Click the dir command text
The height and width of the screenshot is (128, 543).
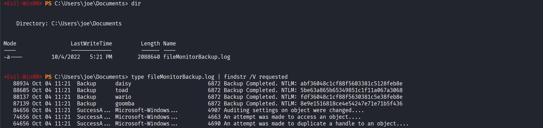pyautogui.click(x=136, y=3)
